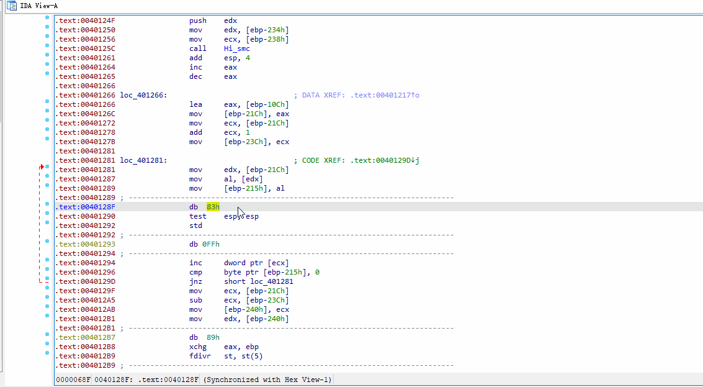The width and height of the screenshot is (703, 387).
Task: Click '0040128F: .text:0040128F' status entry
Action: [146, 380]
